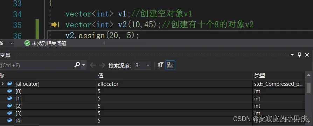
Task: Click the int type cell in the [1] row
Action: pos(279,99)
